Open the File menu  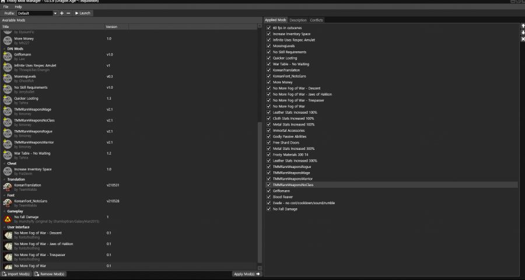point(6,6)
